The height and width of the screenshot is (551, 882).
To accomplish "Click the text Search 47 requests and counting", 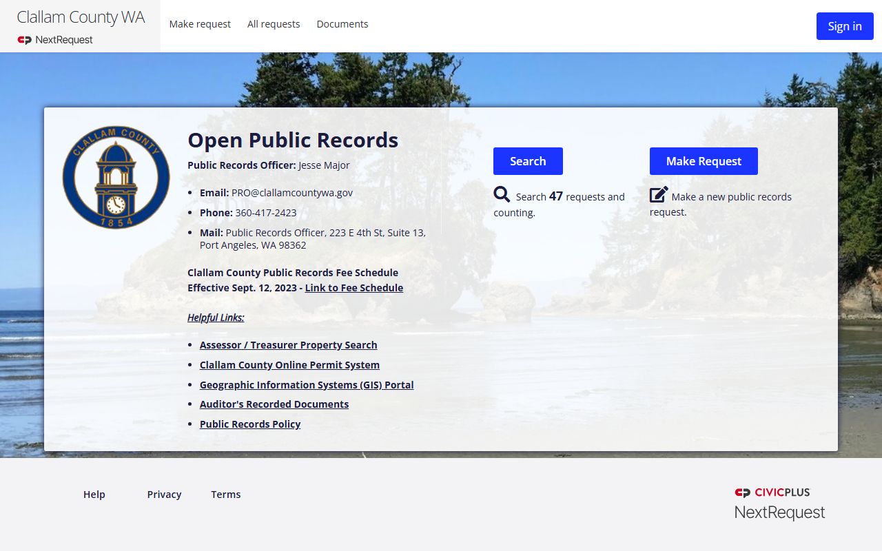I will coord(559,204).
